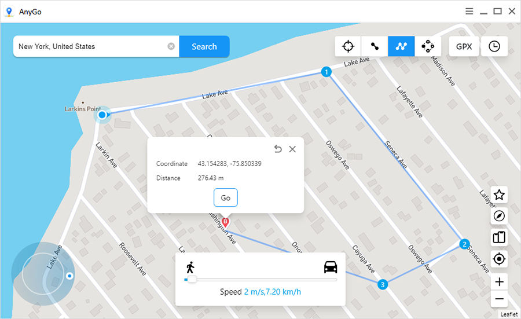Select the joystick mode icon
This screenshot has height=319, width=521.
click(x=428, y=46)
